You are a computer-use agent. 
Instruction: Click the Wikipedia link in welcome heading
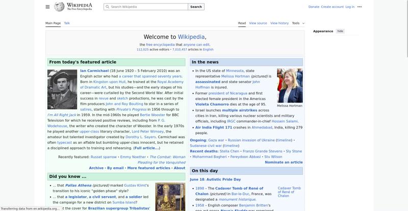pyautogui.click(x=191, y=37)
